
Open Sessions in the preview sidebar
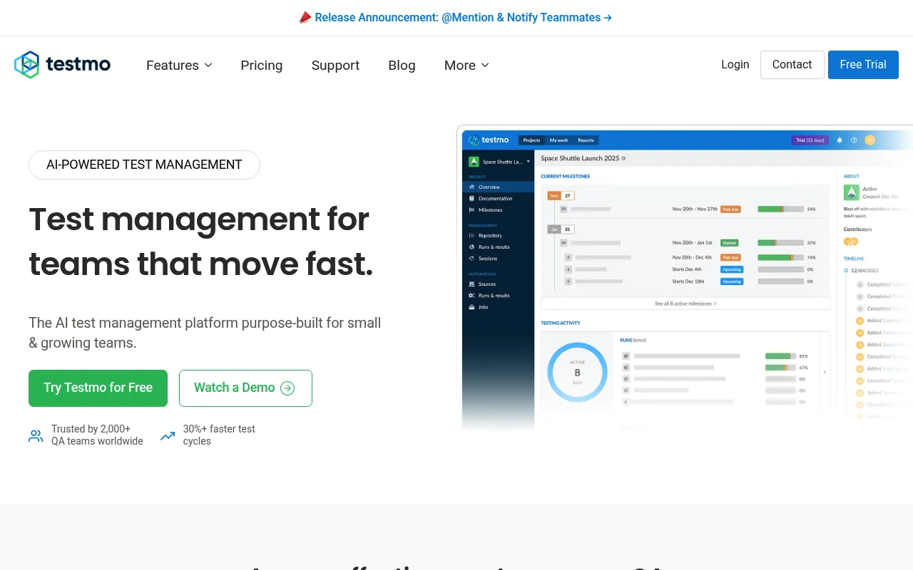(498, 259)
